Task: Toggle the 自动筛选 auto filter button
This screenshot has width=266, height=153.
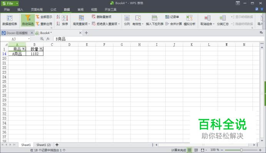Action: [28, 20]
